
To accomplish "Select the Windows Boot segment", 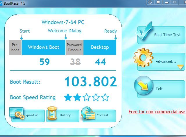I will click(44, 47).
